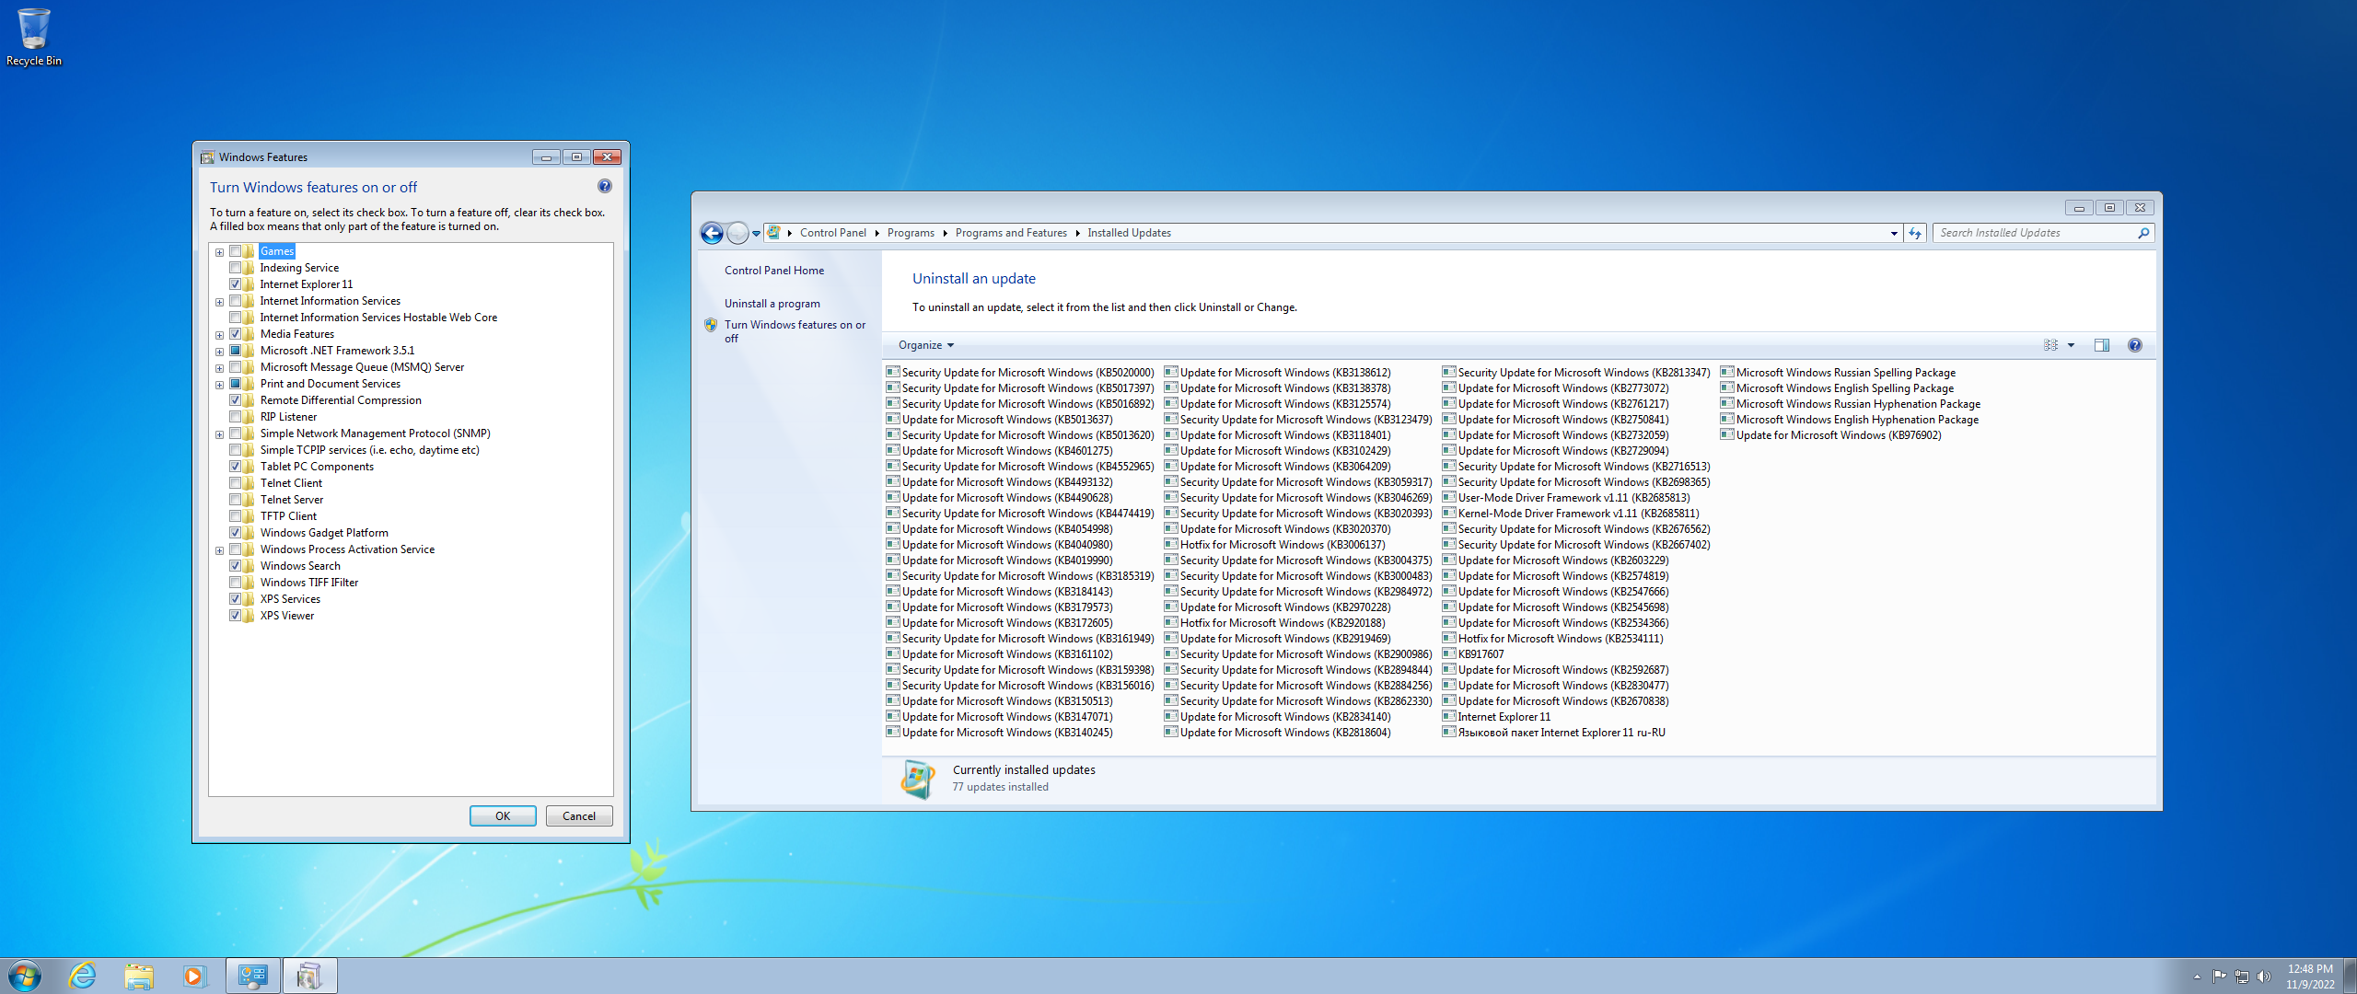Expand Microsoft Message Queue Server node
This screenshot has height=994, width=2357.
(219, 368)
